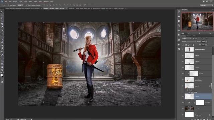Image resolution: width=214 pixels, height=120 pixels.
Task: Open the status bar info arrow
Action: [32, 119]
